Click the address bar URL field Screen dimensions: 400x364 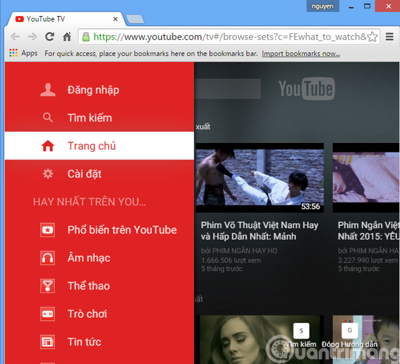[x=228, y=37]
